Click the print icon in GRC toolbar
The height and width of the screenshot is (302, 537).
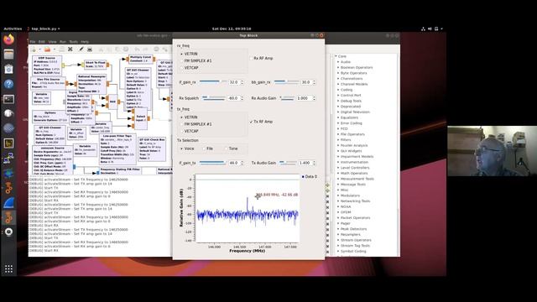tap(90, 49)
